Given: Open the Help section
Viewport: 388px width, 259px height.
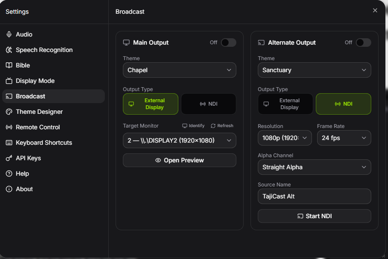Looking at the screenshot, I should [53, 174].
